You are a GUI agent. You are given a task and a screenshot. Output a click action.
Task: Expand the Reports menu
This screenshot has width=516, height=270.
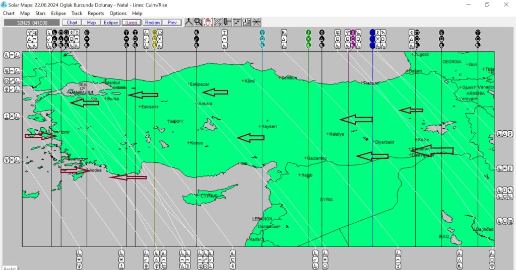96,14
